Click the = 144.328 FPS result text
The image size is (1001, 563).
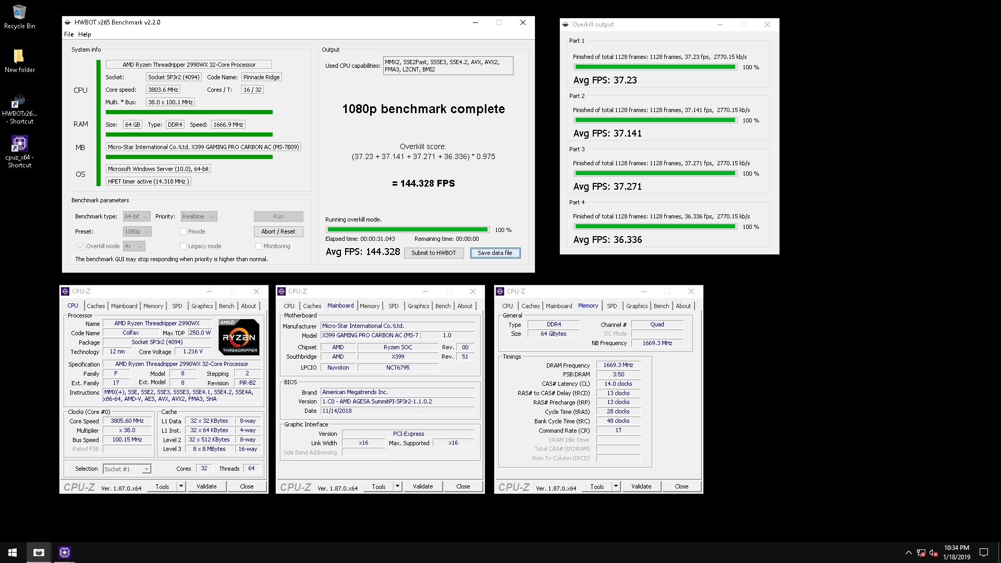point(423,183)
